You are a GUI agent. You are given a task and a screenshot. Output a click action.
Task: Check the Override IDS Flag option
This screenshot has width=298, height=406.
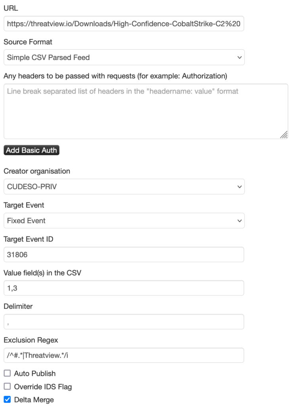7,387
